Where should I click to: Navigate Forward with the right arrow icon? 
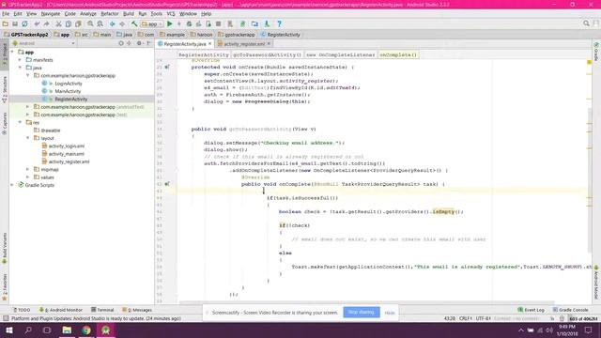point(122,23)
